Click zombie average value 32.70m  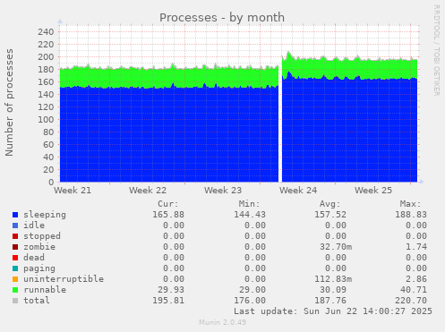(x=336, y=247)
